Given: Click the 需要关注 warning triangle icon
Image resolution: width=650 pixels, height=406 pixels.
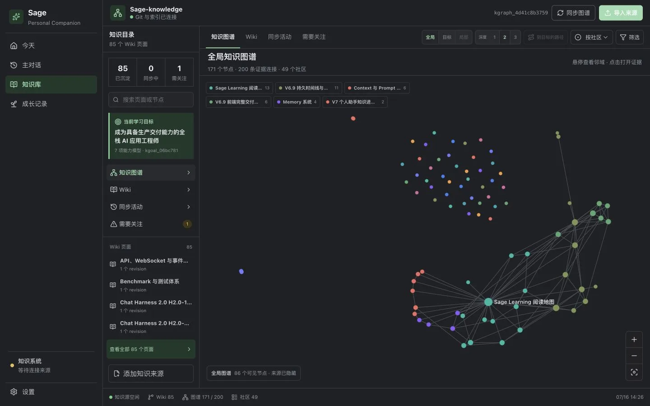Looking at the screenshot, I should pyautogui.click(x=114, y=224).
